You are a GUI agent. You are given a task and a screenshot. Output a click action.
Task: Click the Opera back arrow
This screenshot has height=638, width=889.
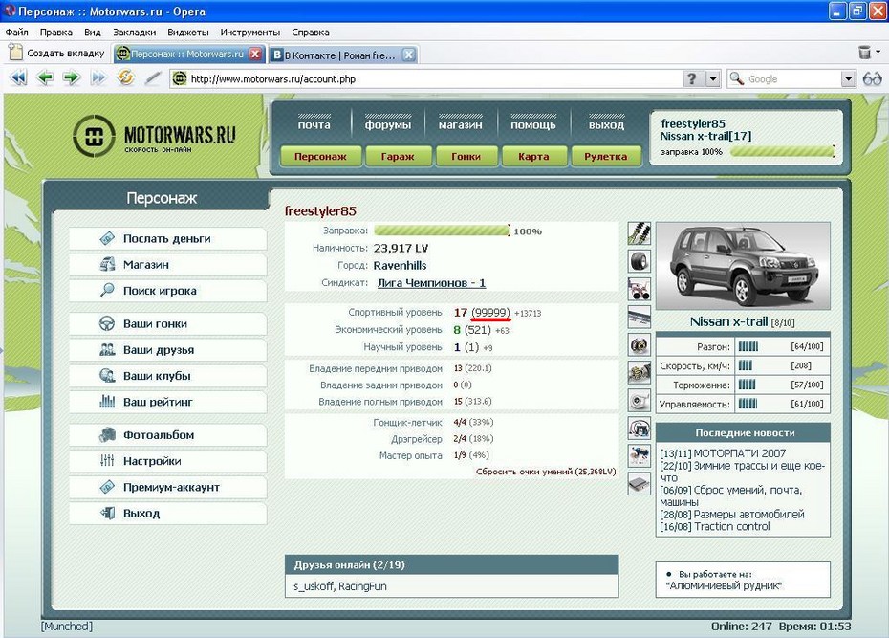[45, 77]
